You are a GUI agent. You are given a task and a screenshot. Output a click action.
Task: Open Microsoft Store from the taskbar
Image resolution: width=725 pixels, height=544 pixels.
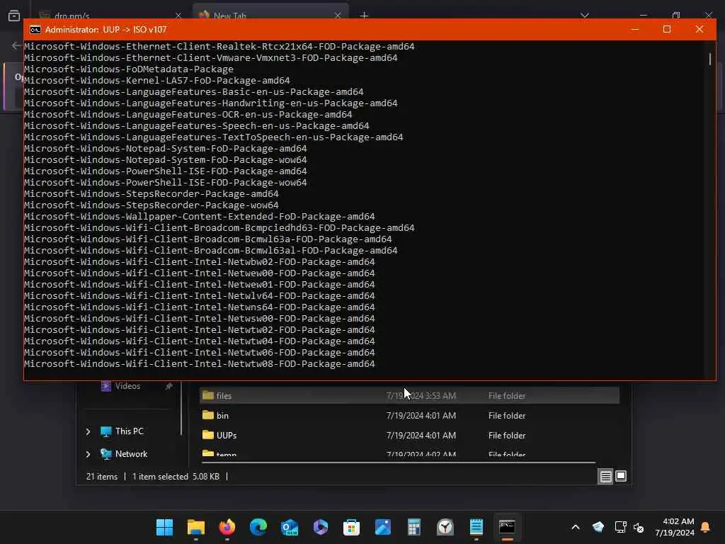point(351,527)
